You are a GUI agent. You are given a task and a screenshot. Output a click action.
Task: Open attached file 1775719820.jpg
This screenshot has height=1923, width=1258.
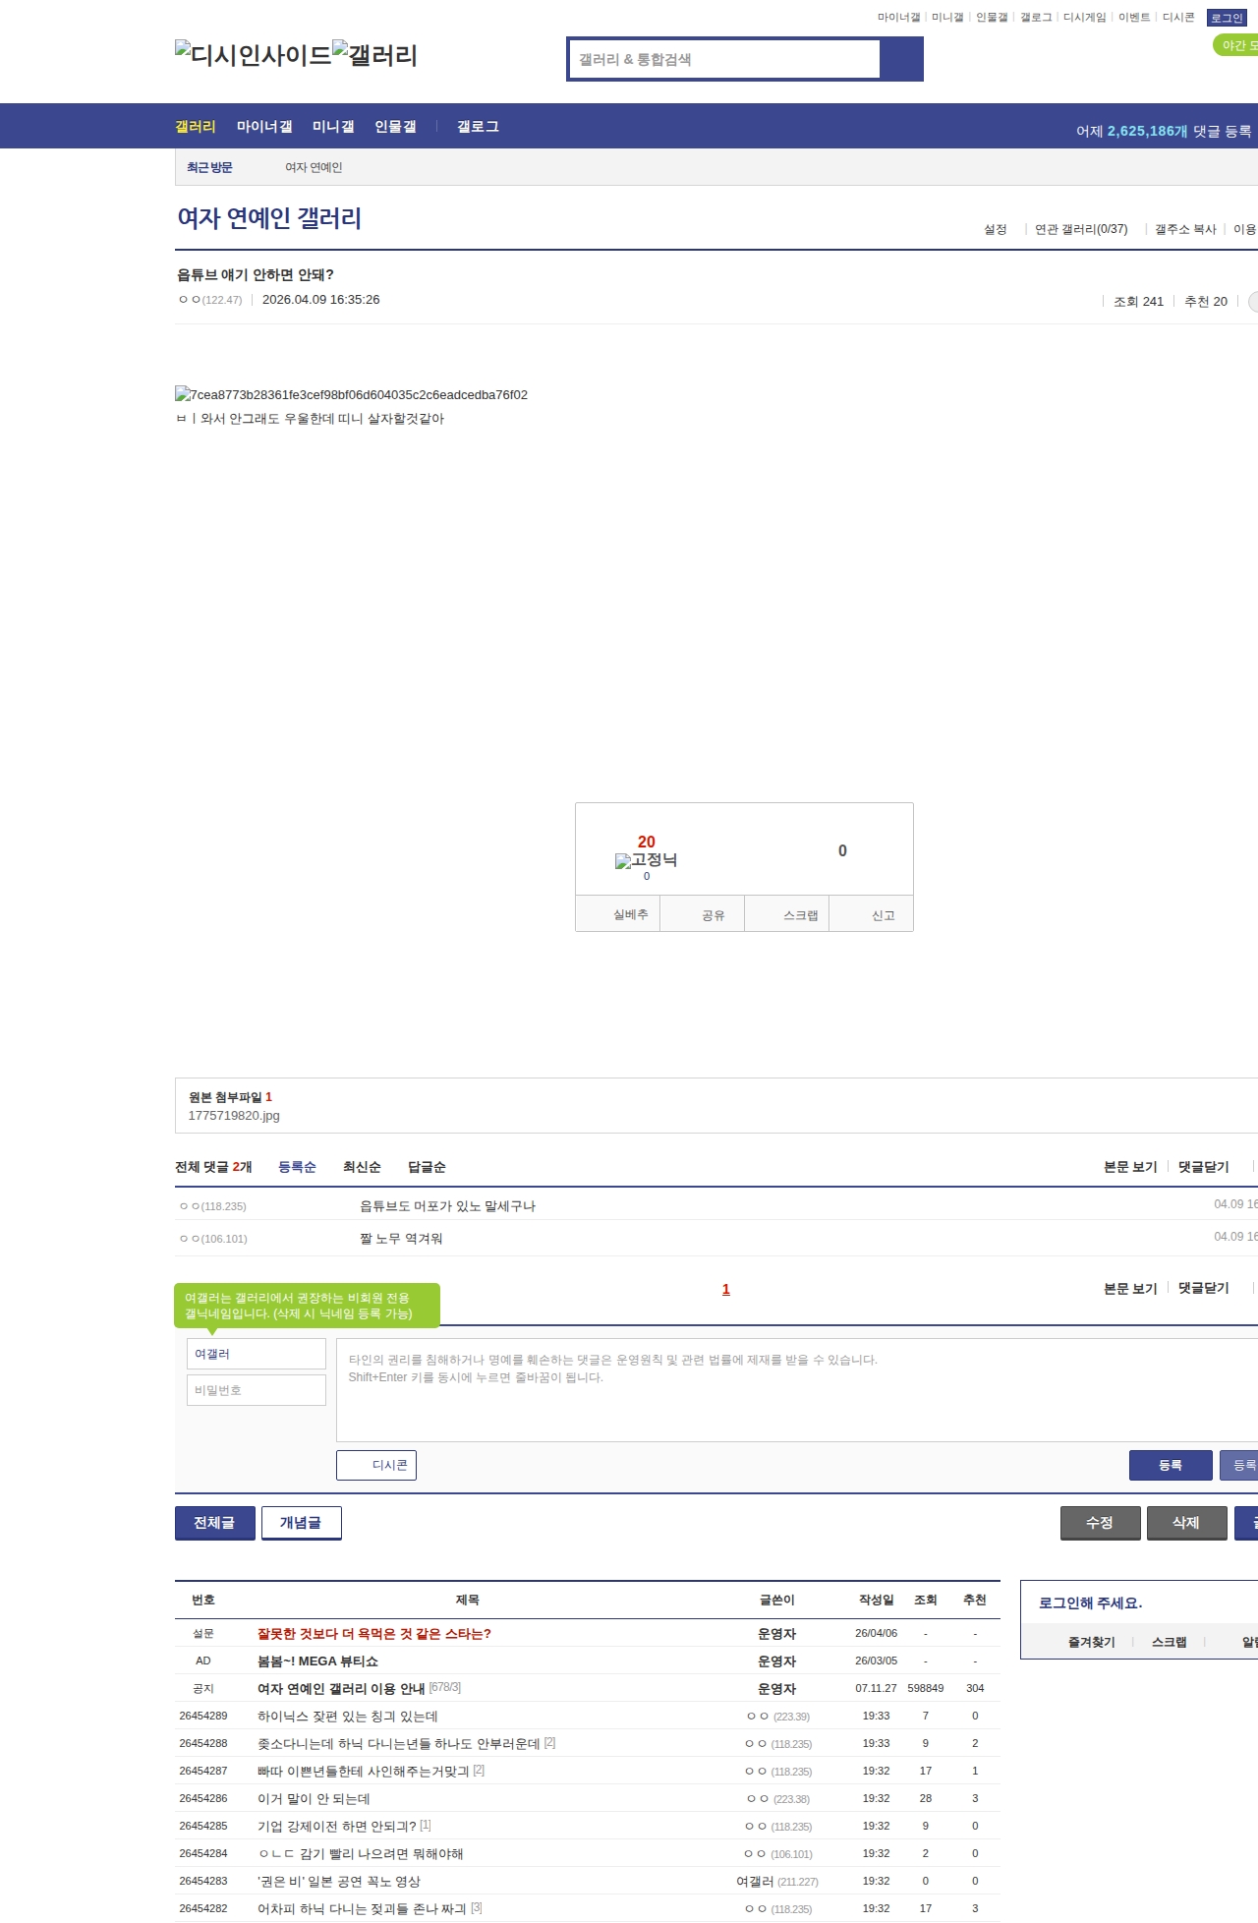click(x=234, y=1116)
